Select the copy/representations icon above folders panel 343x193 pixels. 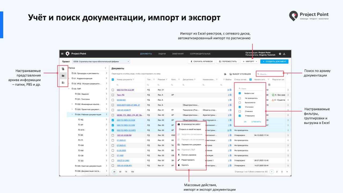point(63,69)
